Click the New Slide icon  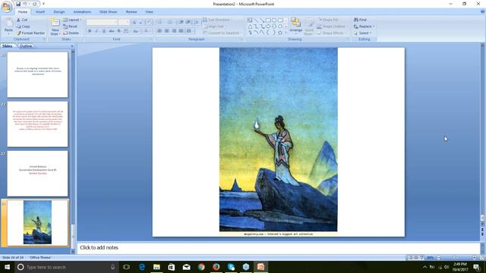coord(55,23)
